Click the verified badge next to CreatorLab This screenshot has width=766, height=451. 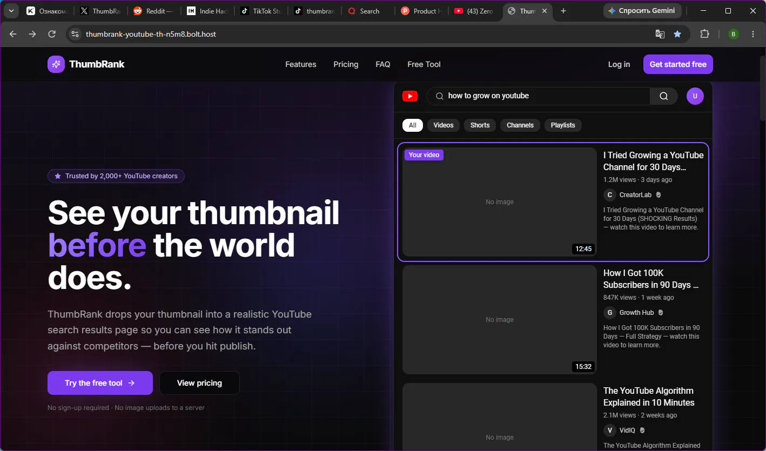point(658,195)
